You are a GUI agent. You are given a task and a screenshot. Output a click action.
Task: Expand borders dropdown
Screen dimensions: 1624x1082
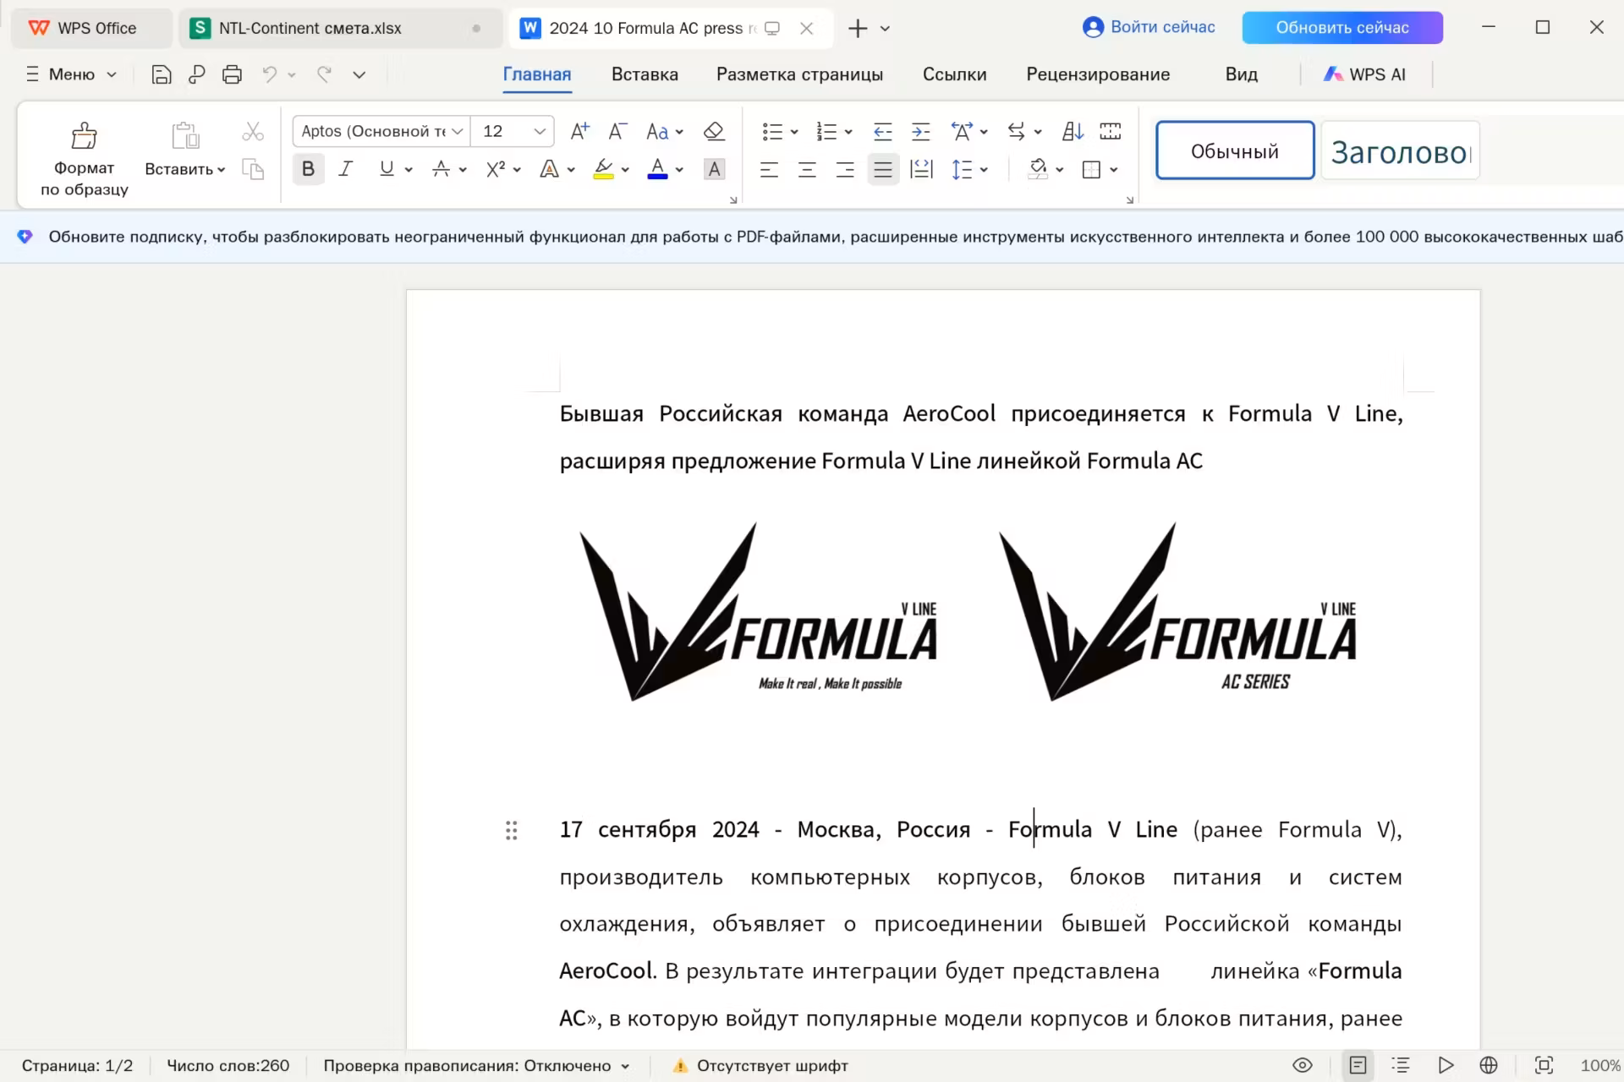pos(1114,170)
